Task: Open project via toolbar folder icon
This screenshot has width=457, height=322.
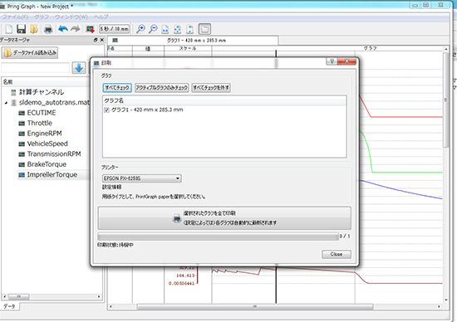Action: coord(34,29)
